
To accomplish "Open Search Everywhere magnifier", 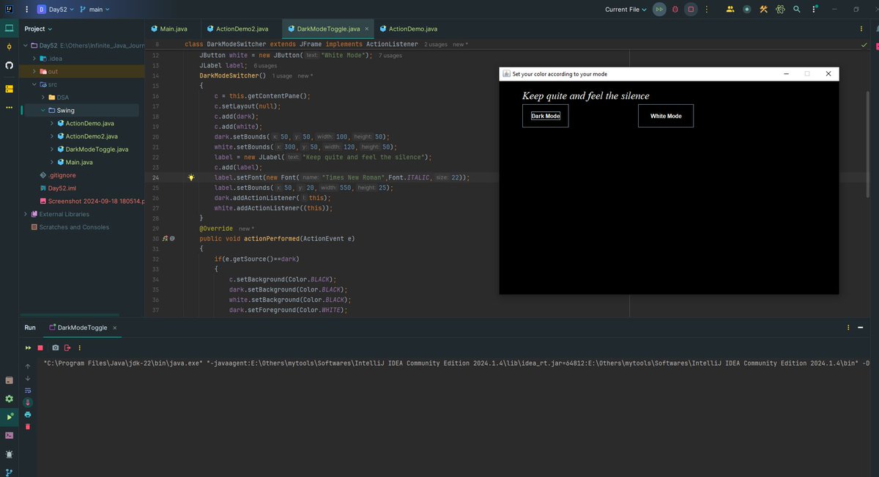I will (797, 10).
